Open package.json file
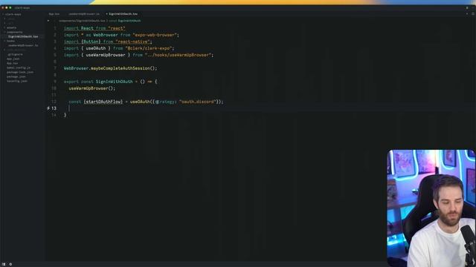476x267 pixels. coord(16,76)
